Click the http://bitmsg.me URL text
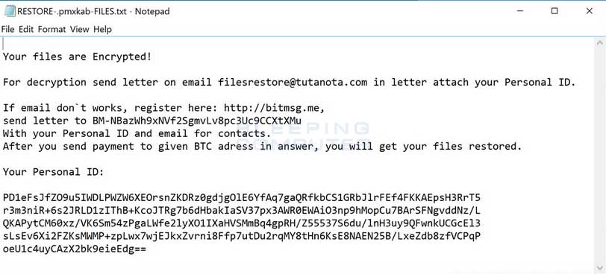This screenshot has height=274, width=606. (272, 108)
